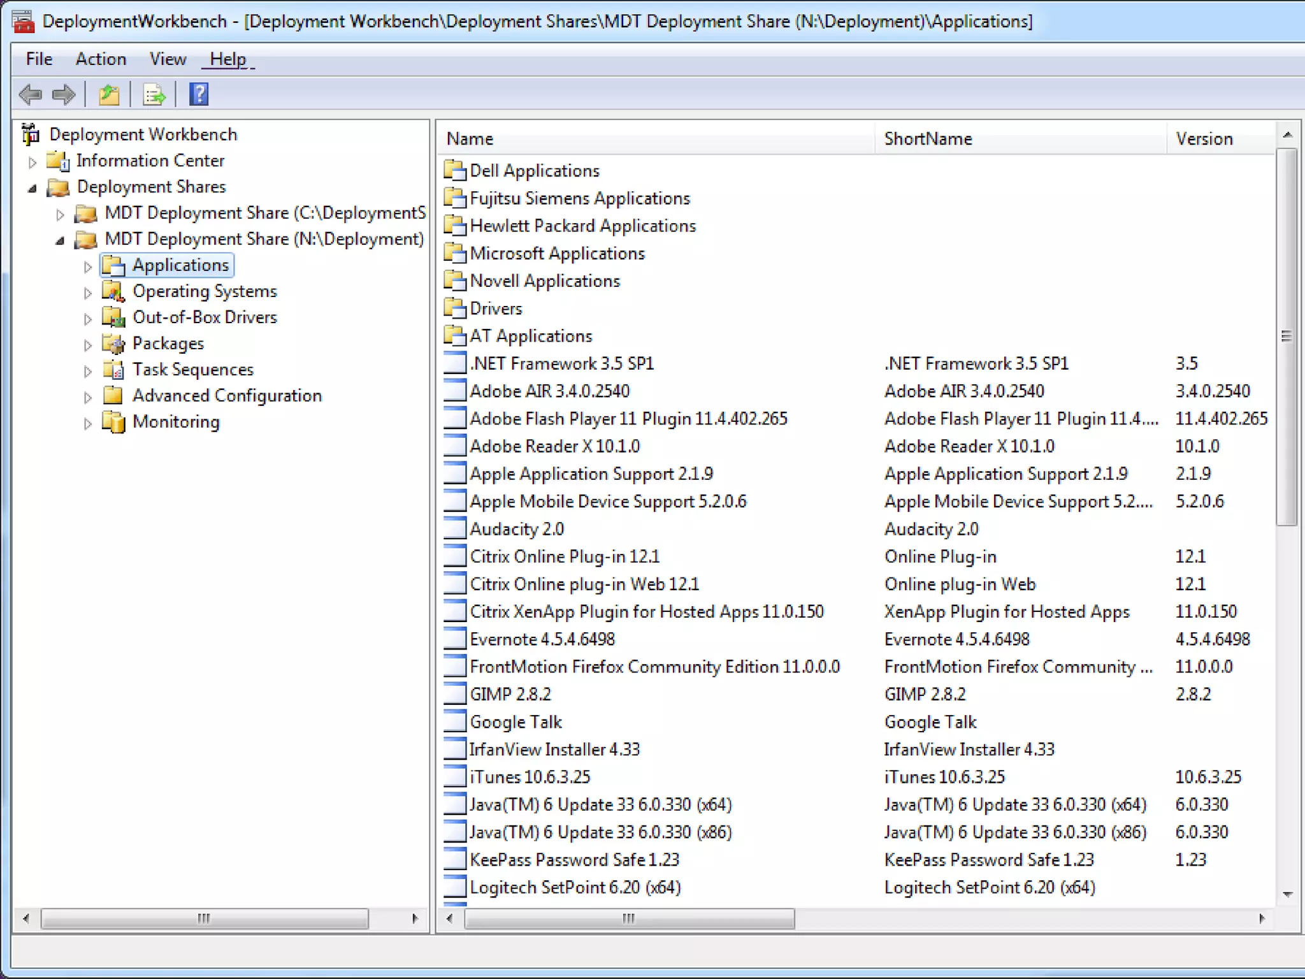Collapse the Deployment Shares node

[32, 188]
